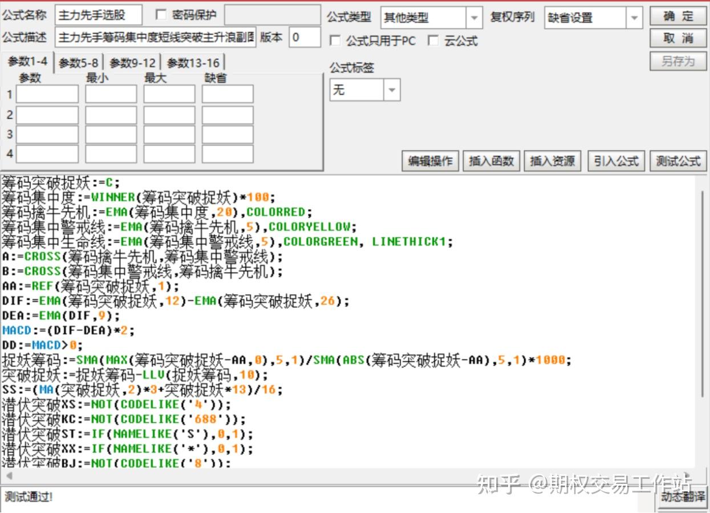Open the 参数13-16 tab
Screen dimensions: 710x513
click(193, 63)
